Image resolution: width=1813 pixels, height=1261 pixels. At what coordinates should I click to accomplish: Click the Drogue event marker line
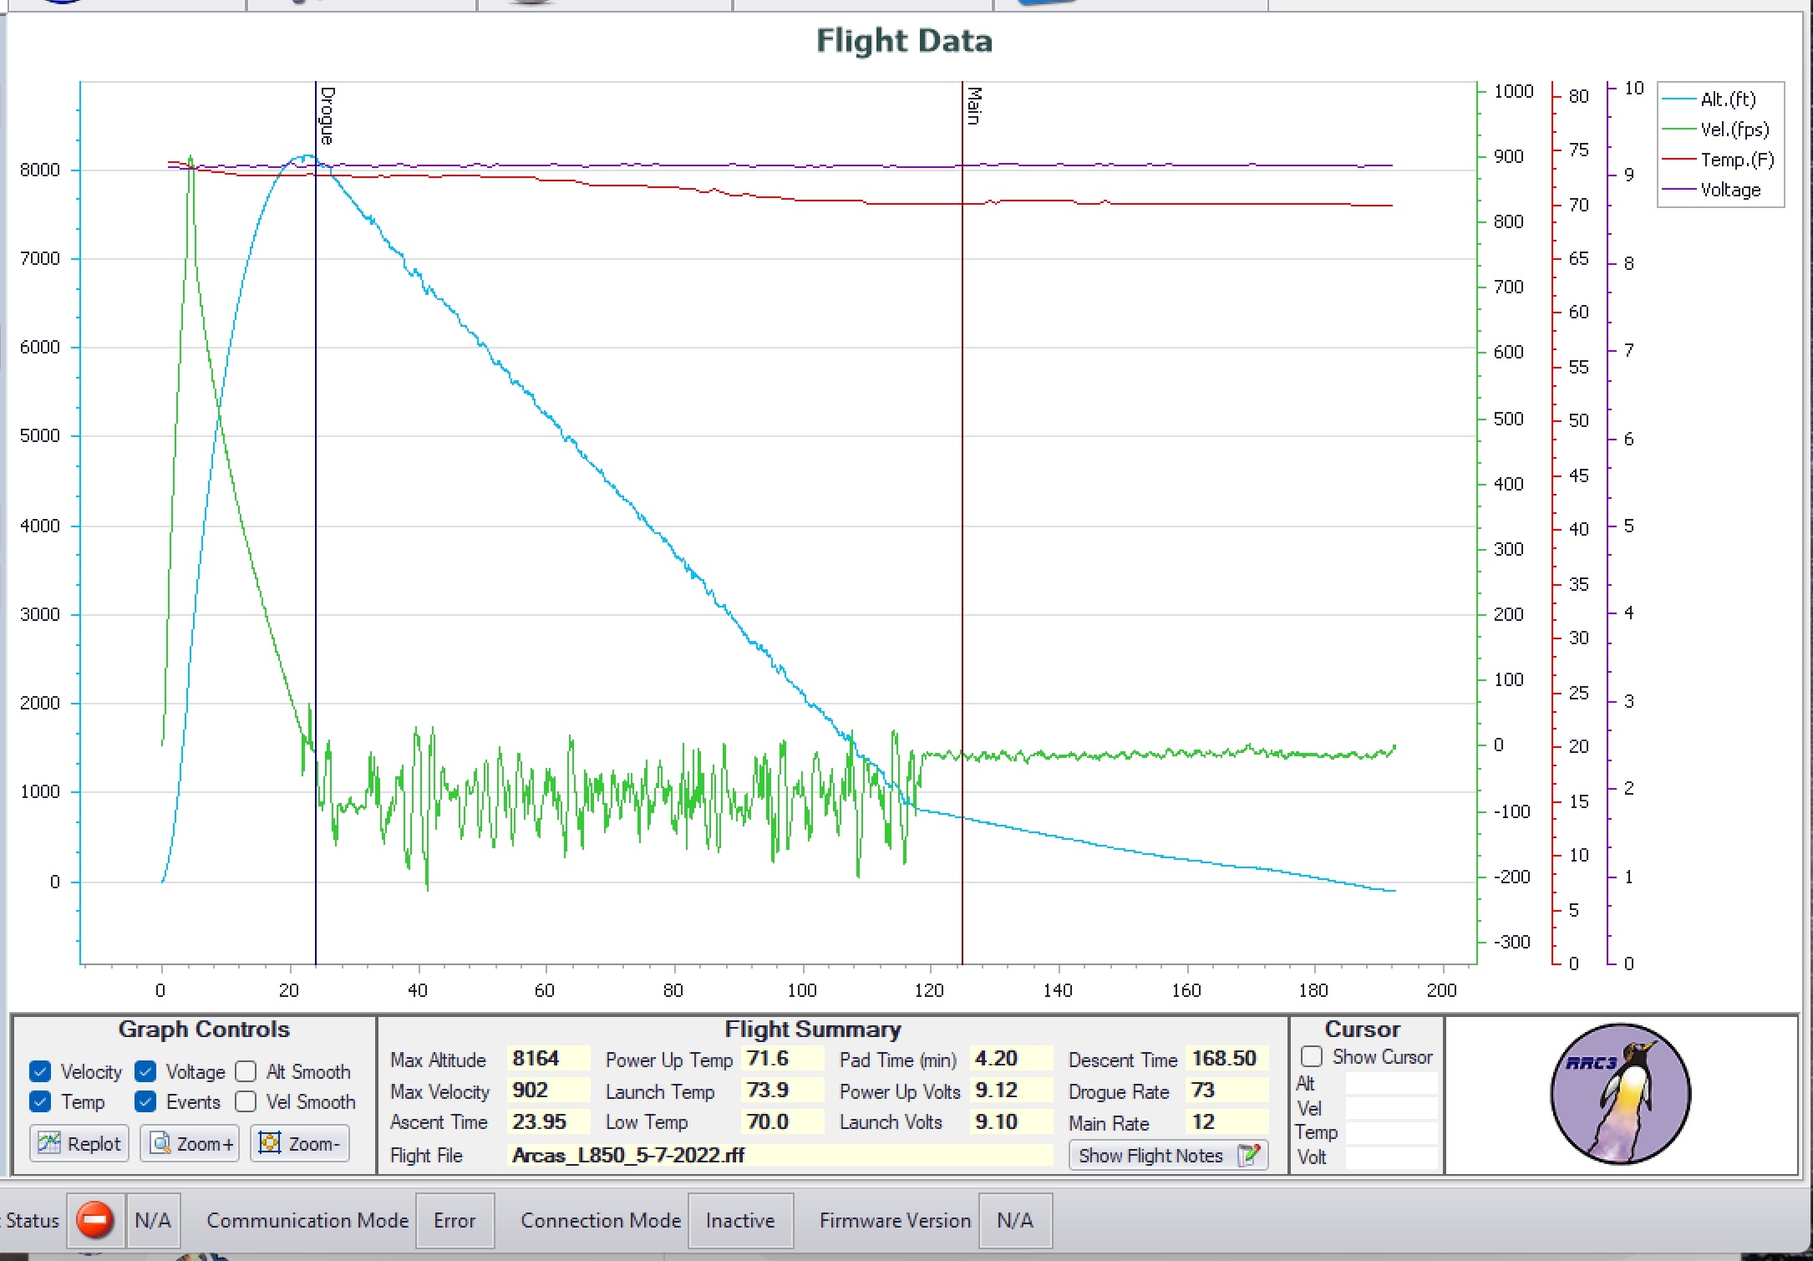(x=316, y=501)
